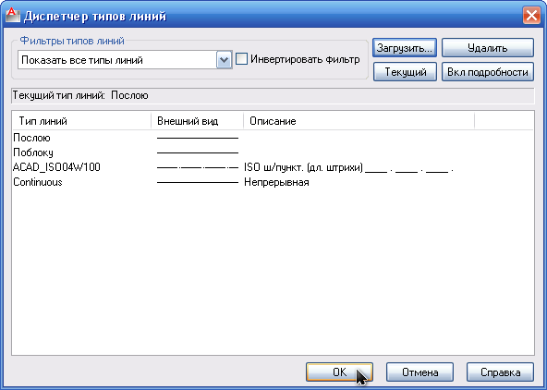The width and height of the screenshot is (547, 390).
Task: Click the Внешний вид column header
Action: (197, 121)
